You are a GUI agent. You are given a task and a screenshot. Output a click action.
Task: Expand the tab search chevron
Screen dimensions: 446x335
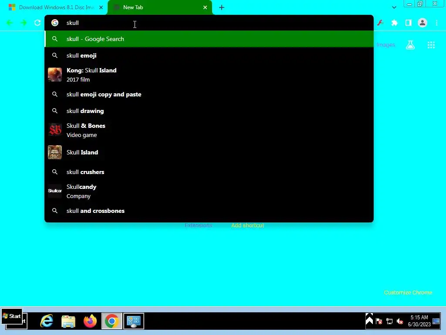pos(394,7)
